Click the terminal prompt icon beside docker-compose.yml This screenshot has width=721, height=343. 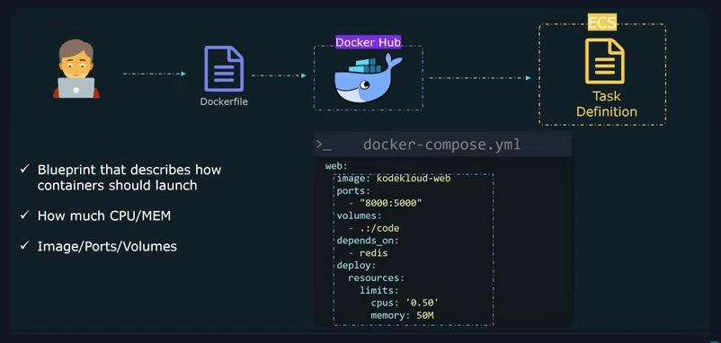(324, 145)
